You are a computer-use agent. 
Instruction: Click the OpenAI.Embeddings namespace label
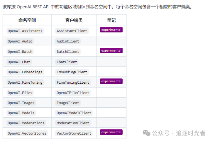coord(25,72)
